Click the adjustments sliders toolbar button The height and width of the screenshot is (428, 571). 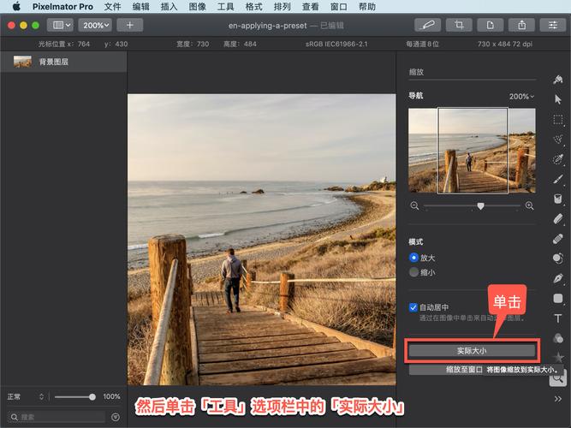[x=553, y=25]
